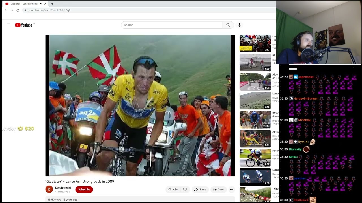Reload the page with the refresh icon
Image resolution: width=362 pixels, height=203 pixels.
(x=18, y=10)
